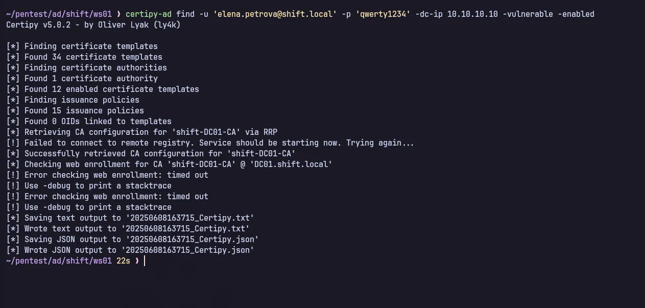Click the empty prompt cursor after 22s
Screen dimensions: 645x308
pyautogui.click(x=145, y=261)
